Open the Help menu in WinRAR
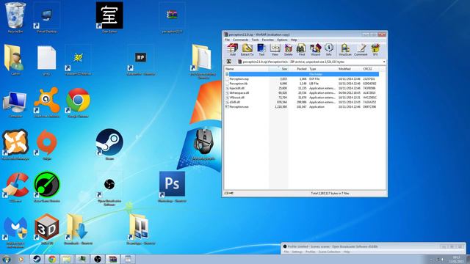 (294, 40)
